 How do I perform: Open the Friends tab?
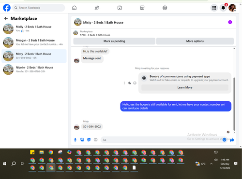[x=97, y=8]
